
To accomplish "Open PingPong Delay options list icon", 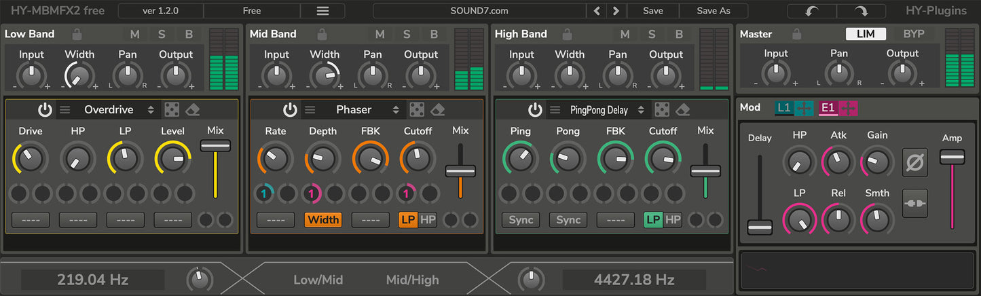I will (555, 109).
